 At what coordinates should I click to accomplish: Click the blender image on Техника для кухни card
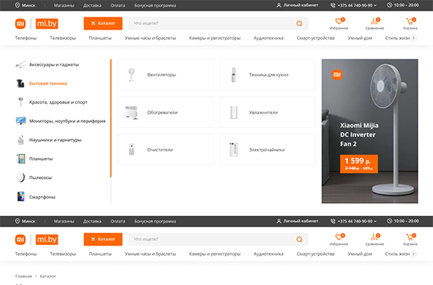[234, 75]
